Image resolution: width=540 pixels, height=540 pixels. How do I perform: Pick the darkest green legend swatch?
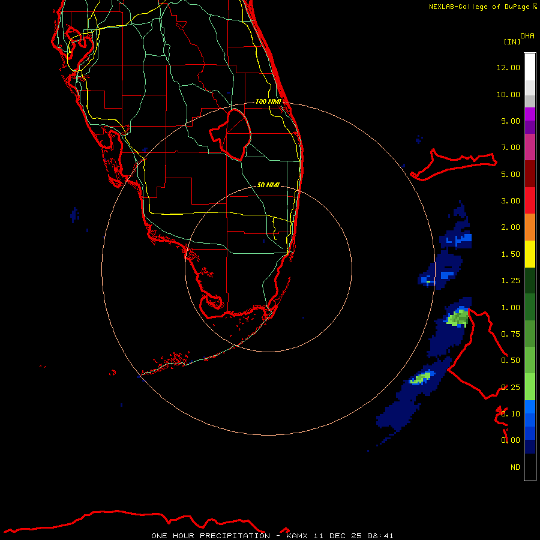(x=530, y=280)
